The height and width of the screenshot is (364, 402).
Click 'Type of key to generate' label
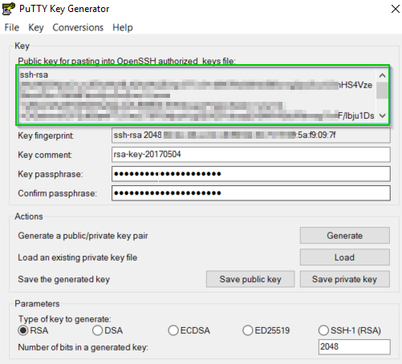coord(64,319)
